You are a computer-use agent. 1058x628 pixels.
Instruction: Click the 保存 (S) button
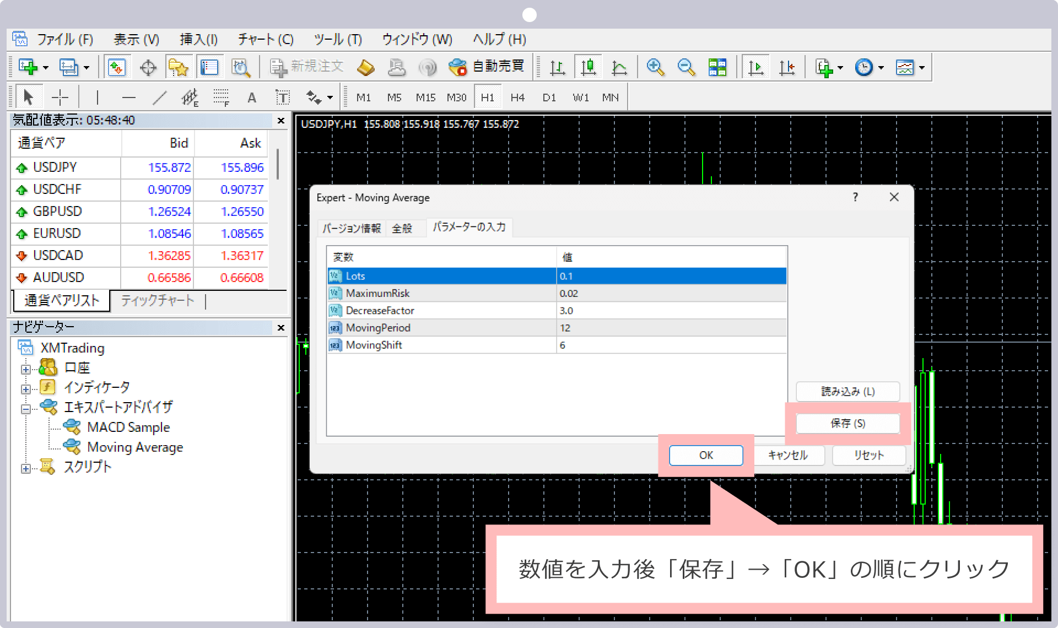(848, 423)
